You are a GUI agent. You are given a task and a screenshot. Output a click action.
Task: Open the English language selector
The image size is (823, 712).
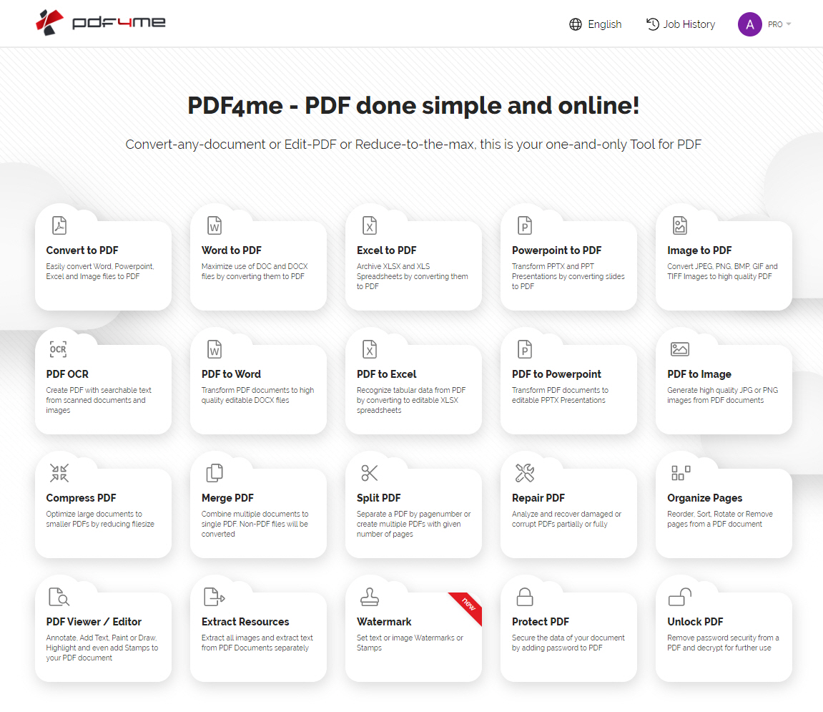point(595,24)
